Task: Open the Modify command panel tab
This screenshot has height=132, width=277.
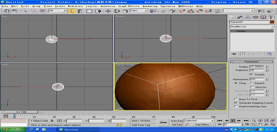Action: [240, 17]
